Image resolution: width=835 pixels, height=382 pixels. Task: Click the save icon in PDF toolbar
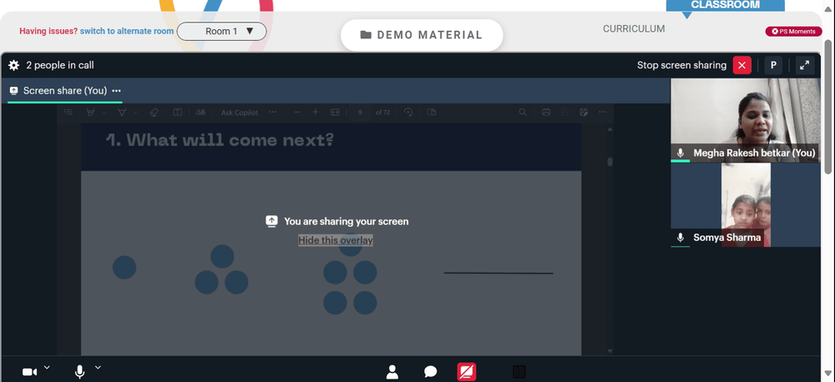tap(565, 113)
